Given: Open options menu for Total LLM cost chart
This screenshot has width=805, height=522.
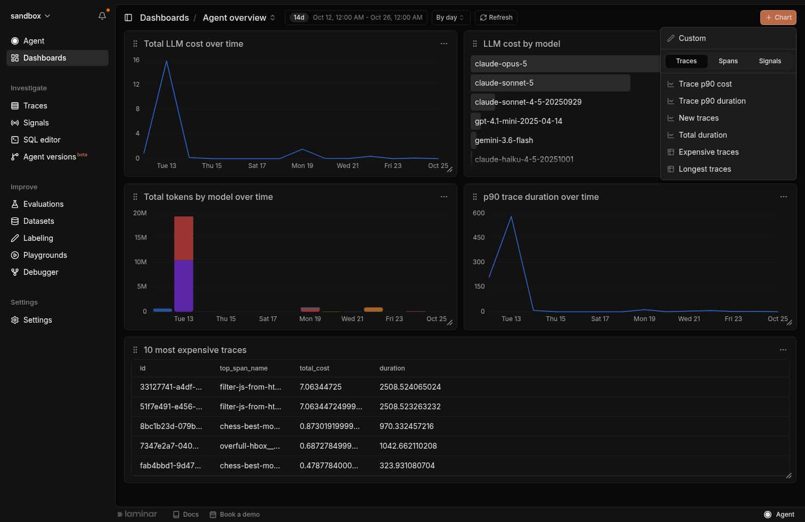Looking at the screenshot, I should click(x=444, y=44).
